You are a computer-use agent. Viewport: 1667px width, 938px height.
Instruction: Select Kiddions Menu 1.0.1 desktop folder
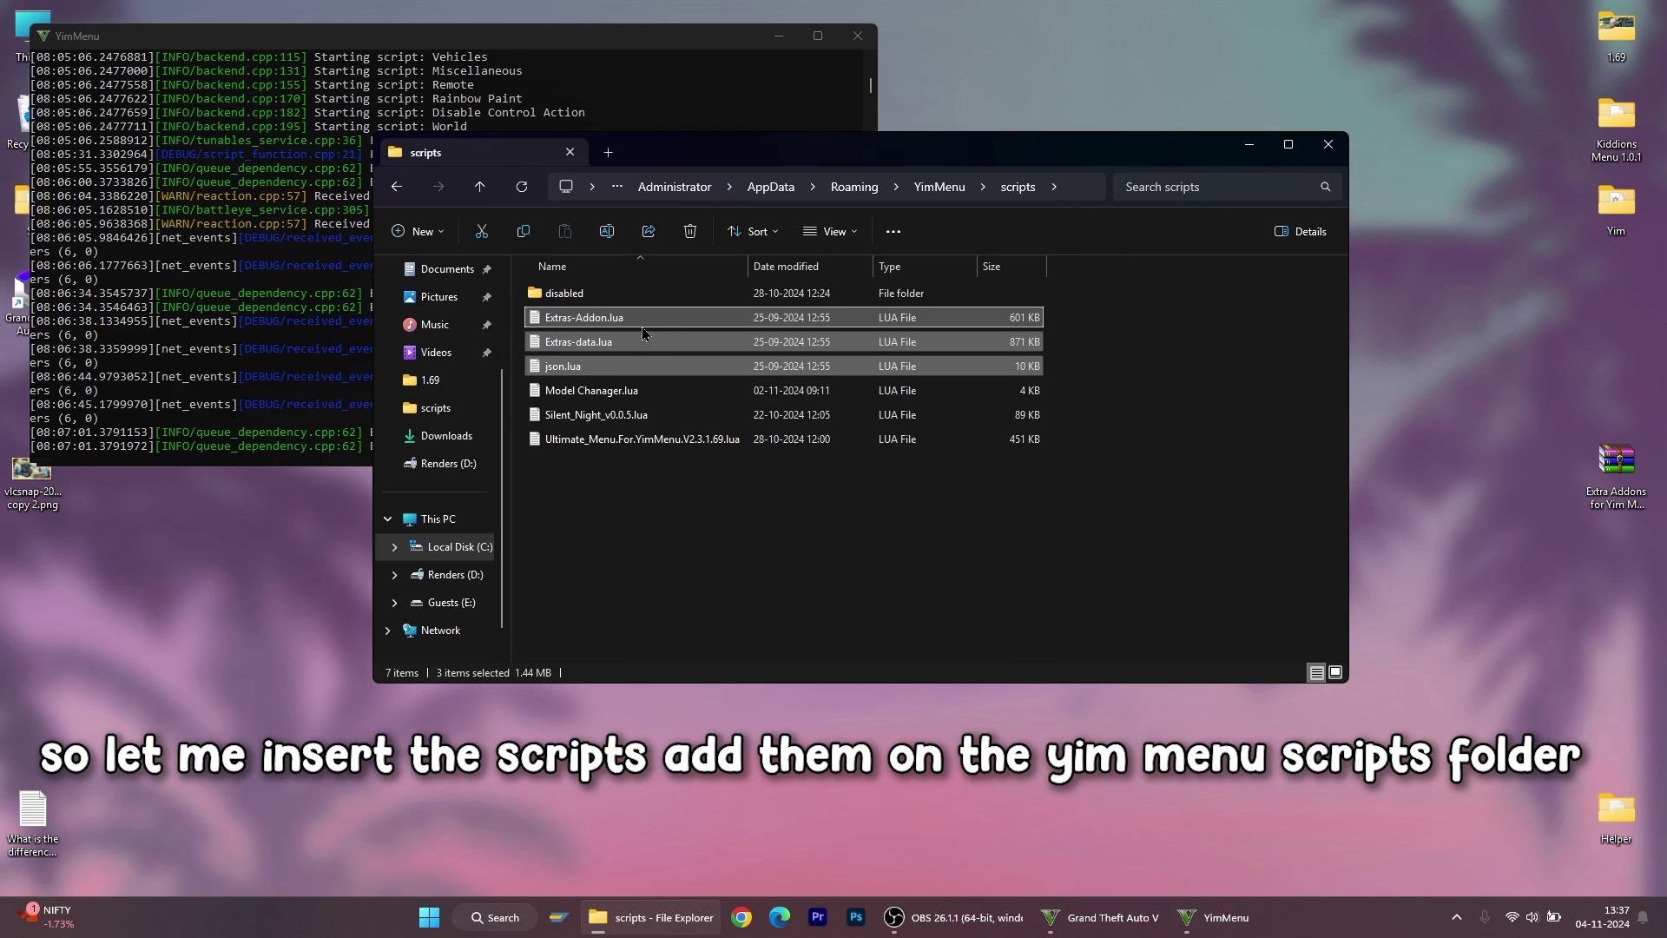(1616, 130)
